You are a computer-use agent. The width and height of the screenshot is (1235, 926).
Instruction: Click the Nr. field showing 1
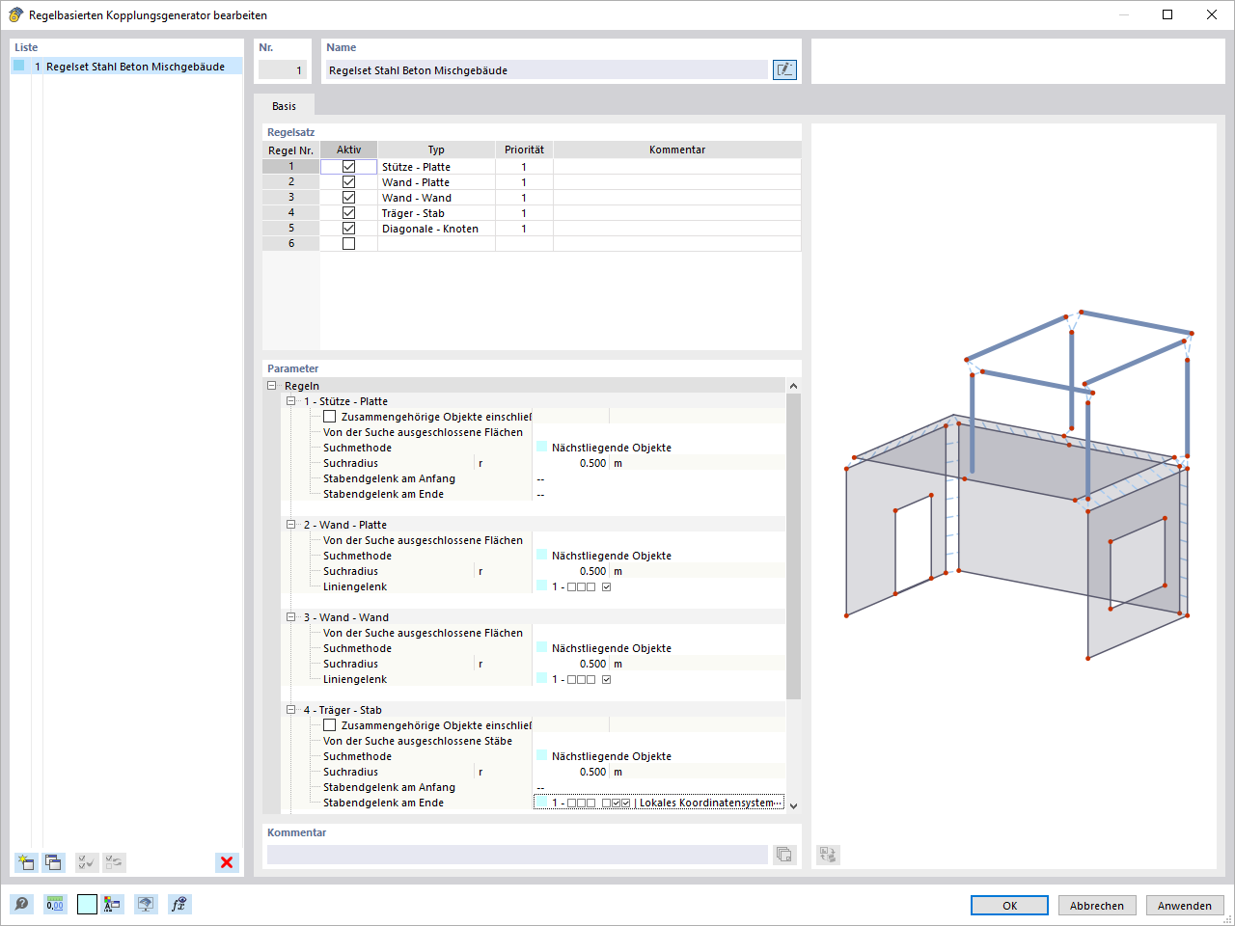(x=282, y=70)
